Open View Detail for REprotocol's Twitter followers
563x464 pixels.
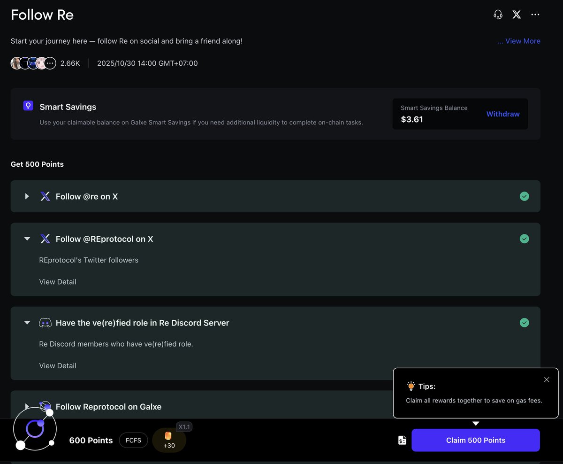(x=58, y=281)
